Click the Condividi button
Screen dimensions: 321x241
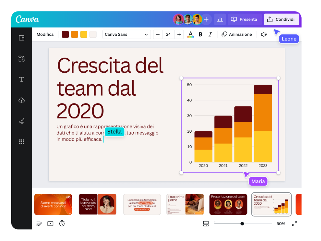[281, 19]
